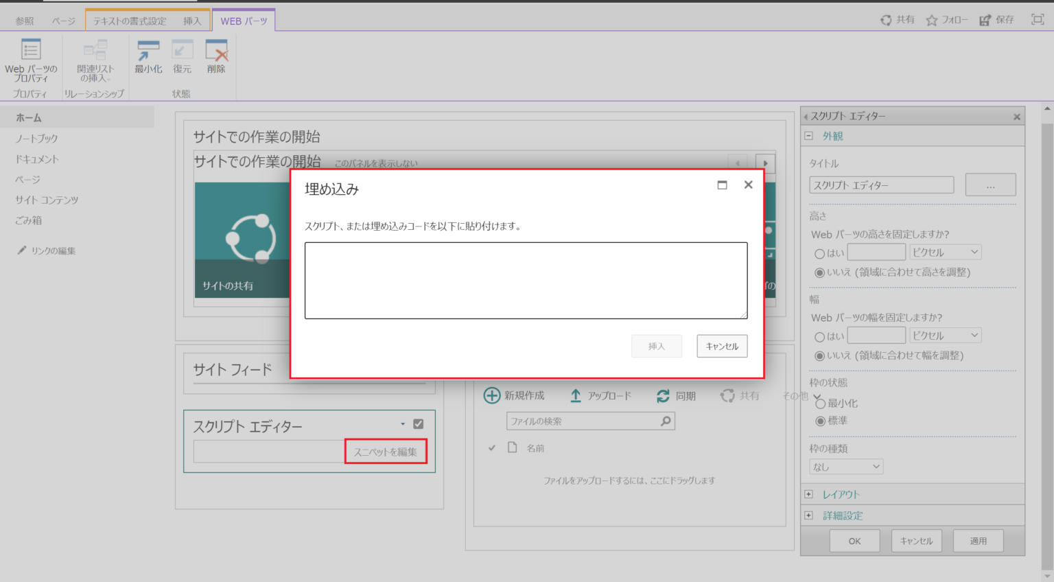1054x582 pixels.
Task: Click the 復元 ribbon icon
Action: point(182,51)
